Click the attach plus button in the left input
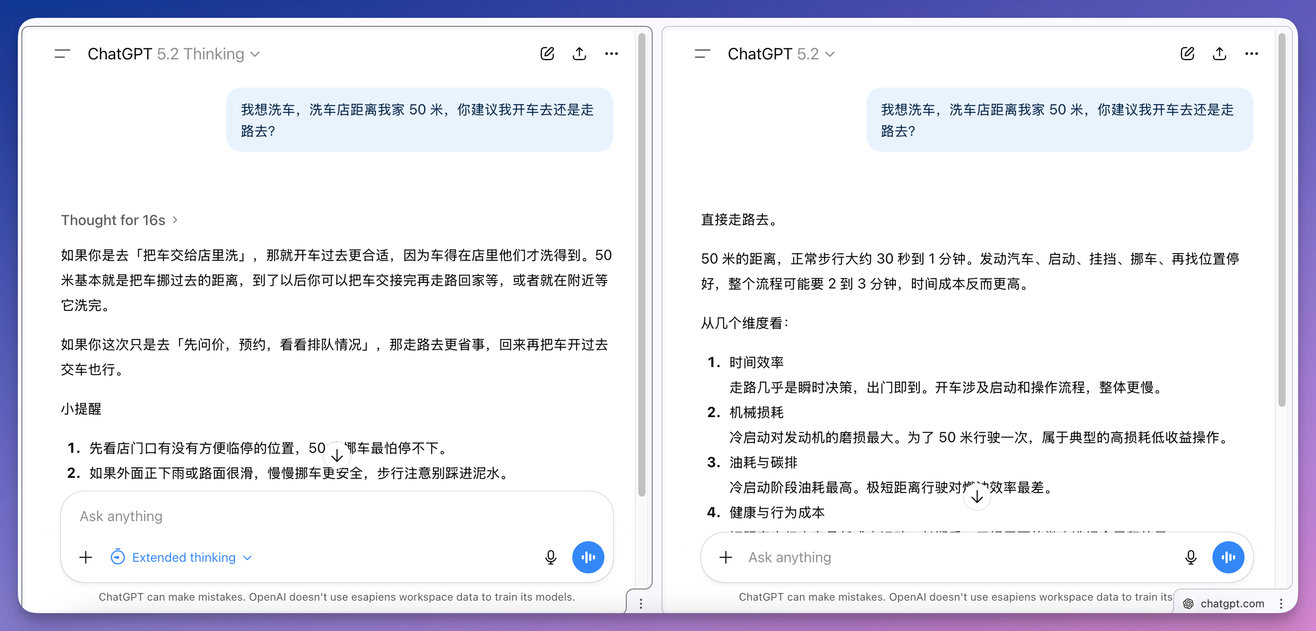 tap(86, 557)
